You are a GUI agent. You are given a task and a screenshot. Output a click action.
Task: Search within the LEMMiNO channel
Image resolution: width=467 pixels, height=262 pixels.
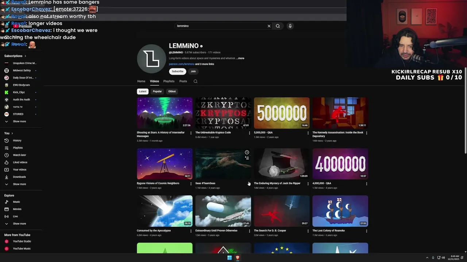pyautogui.click(x=196, y=81)
